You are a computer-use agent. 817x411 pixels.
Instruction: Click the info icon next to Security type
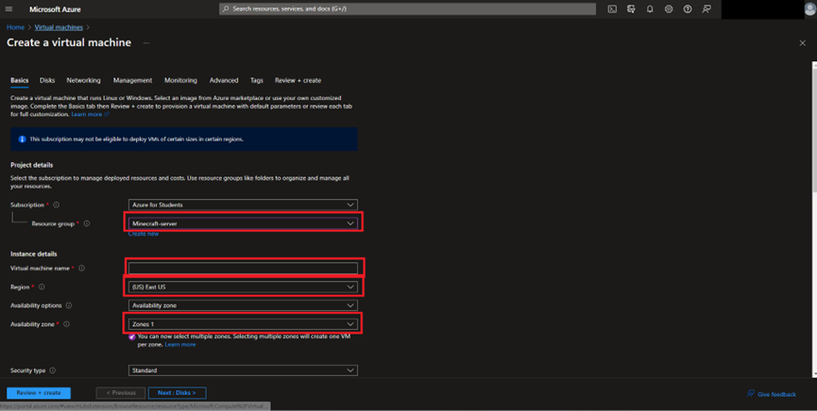pyautogui.click(x=53, y=370)
